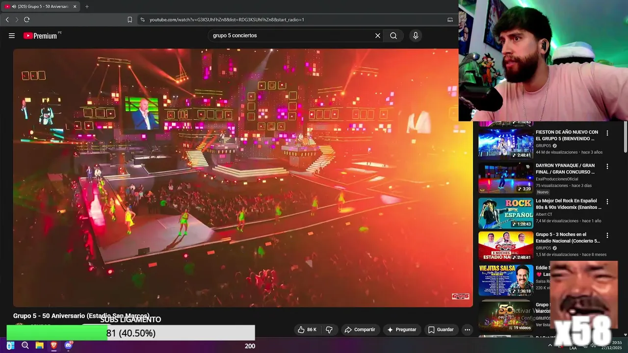Open cast media icon in address bar

pyautogui.click(x=450, y=20)
